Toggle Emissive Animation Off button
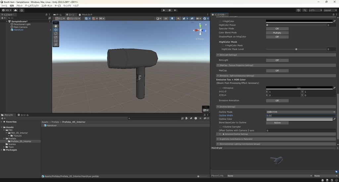This screenshot has width=339, height=182. [x=277, y=101]
